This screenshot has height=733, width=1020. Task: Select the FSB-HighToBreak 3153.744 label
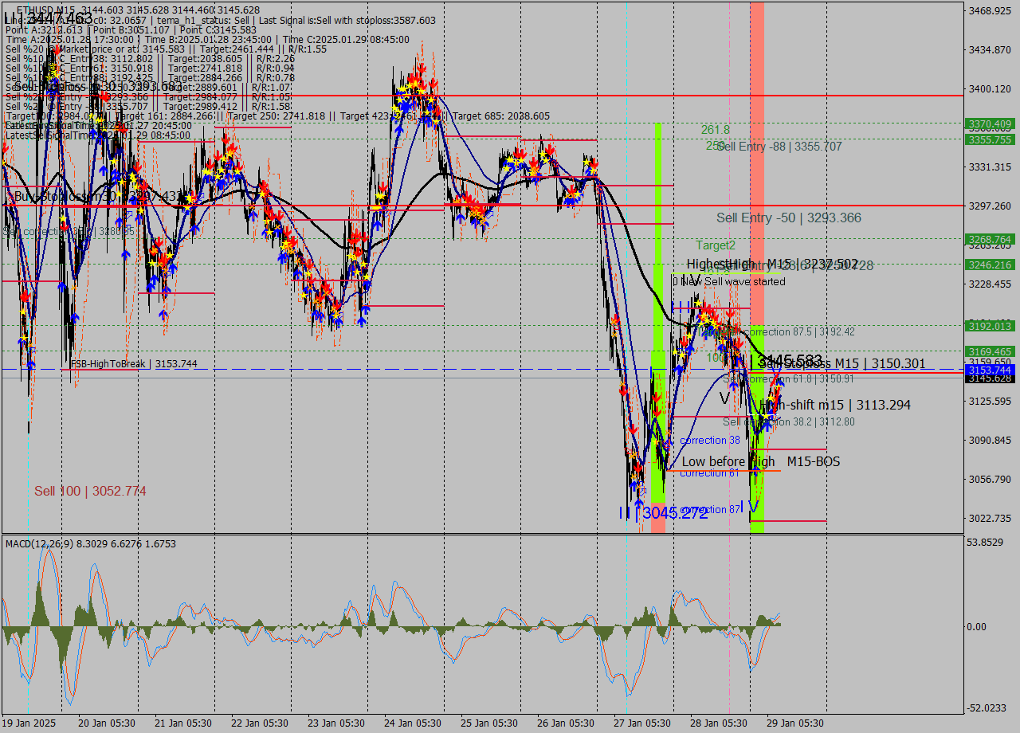pyautogui.click(x=133, y=364)
